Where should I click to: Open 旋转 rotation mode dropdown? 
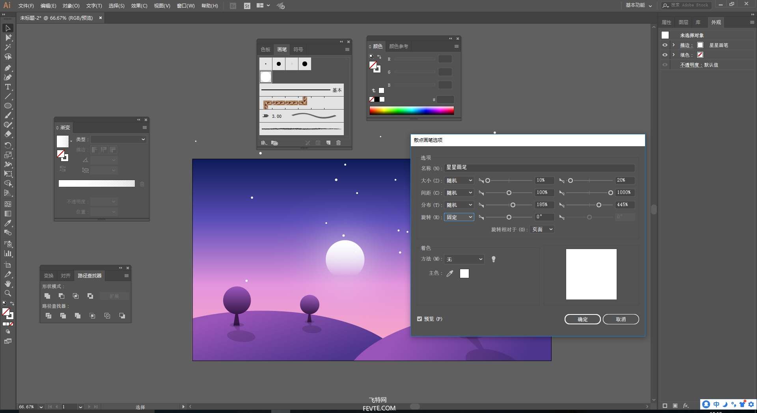(x=459, y=217)
